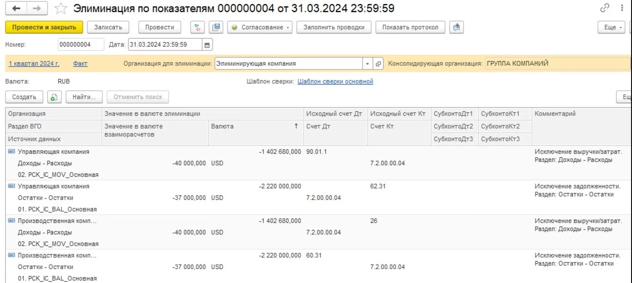Go back with the left arrow
Image resolution: width=632 pixels, height=283 pixels.
click(x=17, y=8)
